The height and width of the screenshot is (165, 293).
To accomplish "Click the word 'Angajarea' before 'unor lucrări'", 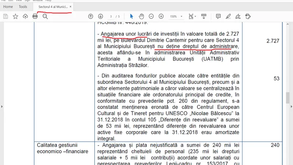I will click(112, 34).
